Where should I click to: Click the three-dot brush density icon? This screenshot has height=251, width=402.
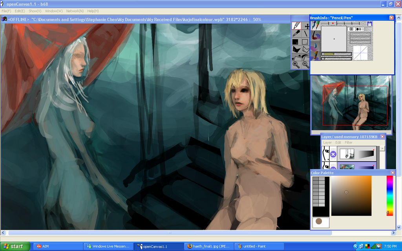tap(360, 29)
